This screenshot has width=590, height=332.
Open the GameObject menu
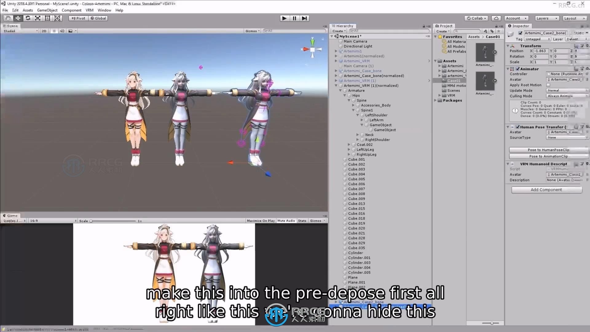coord(47,10)
